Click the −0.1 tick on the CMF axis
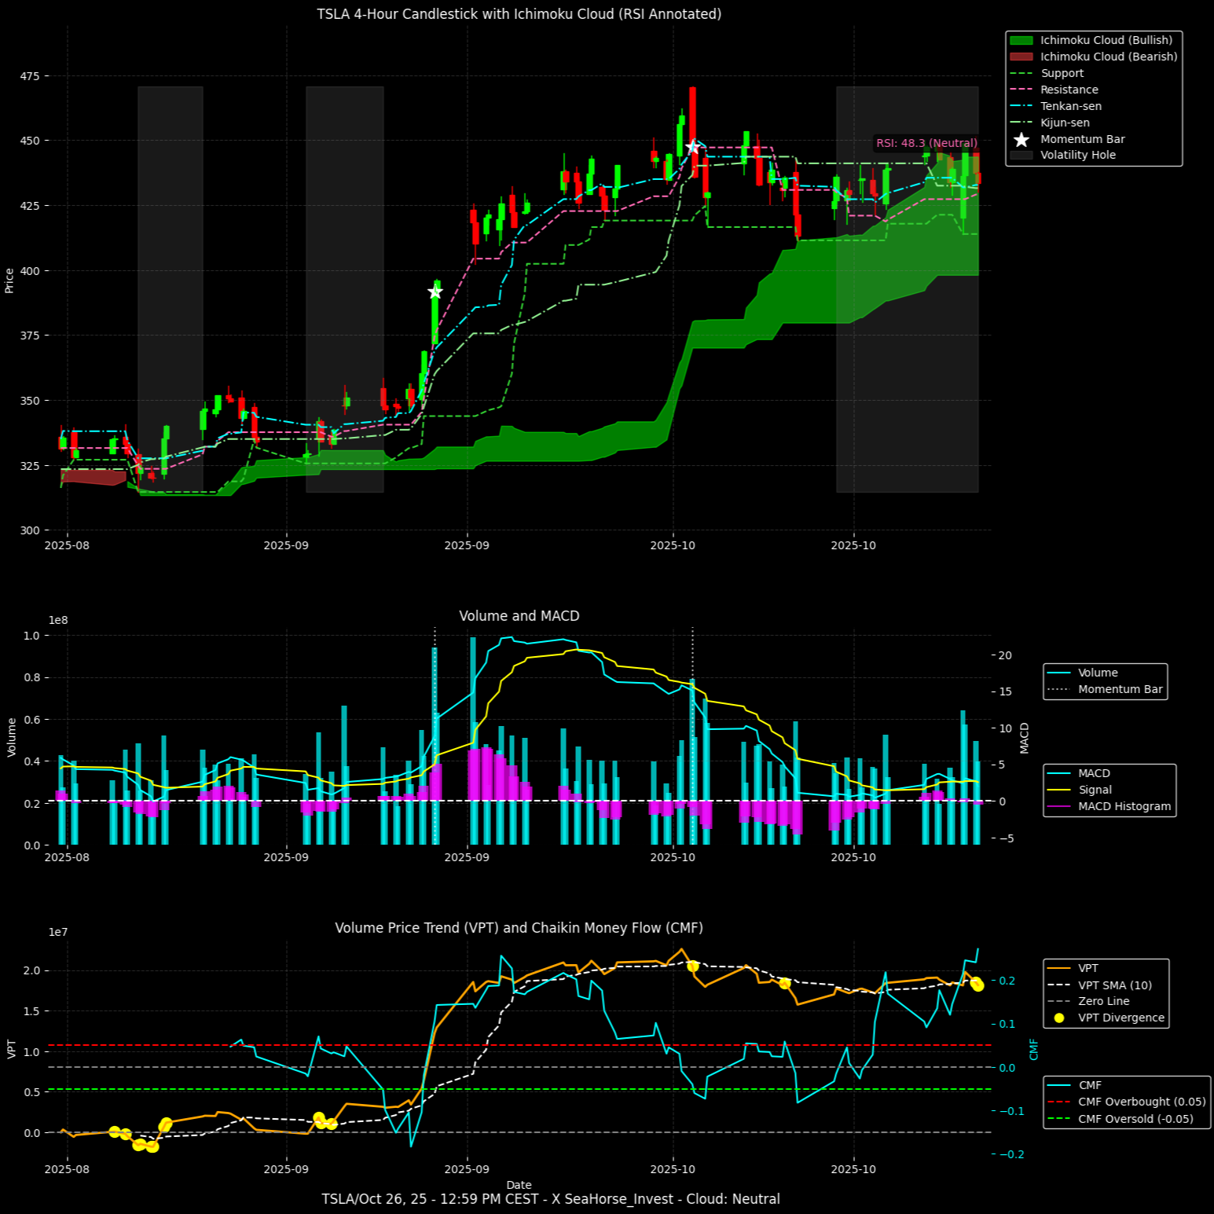Viewport: 1214px width, 1214px height. (x=1012, y=1111)
